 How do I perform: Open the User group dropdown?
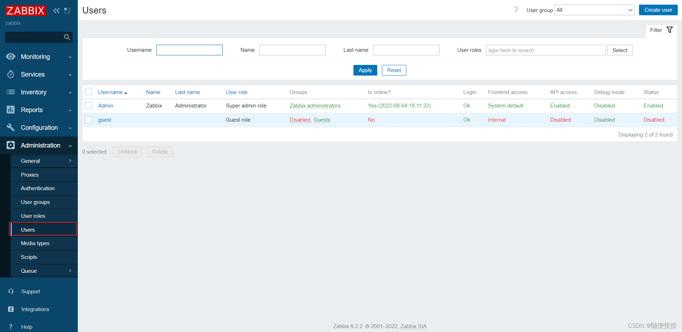point(594,10)
